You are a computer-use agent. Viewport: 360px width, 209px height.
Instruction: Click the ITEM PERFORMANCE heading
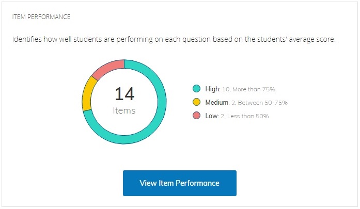click(x=41, y=17)
